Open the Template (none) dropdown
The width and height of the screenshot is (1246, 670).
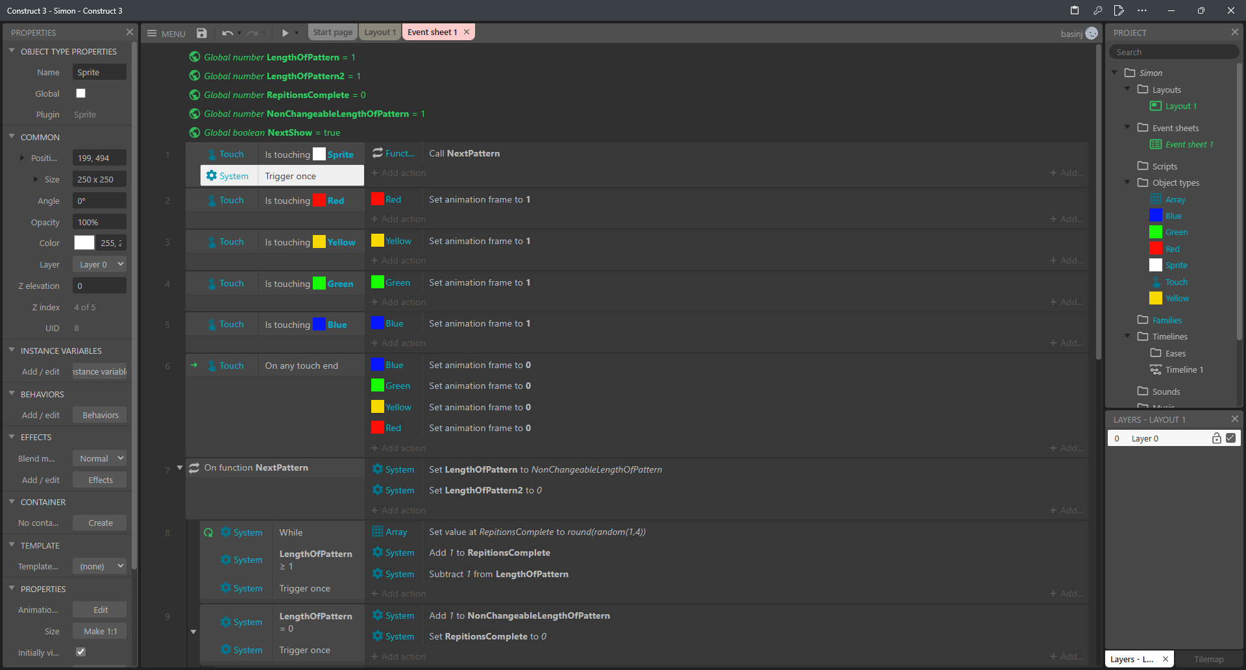[x=99, y=566]
